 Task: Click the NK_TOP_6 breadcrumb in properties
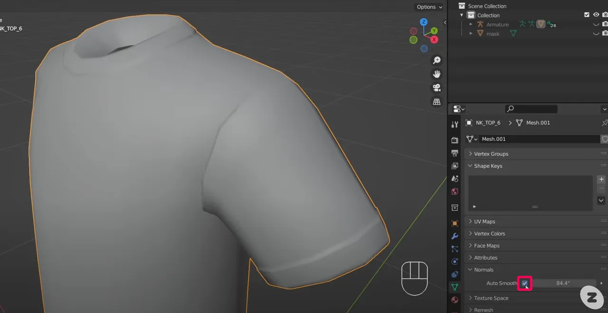(x=488, y=122)
